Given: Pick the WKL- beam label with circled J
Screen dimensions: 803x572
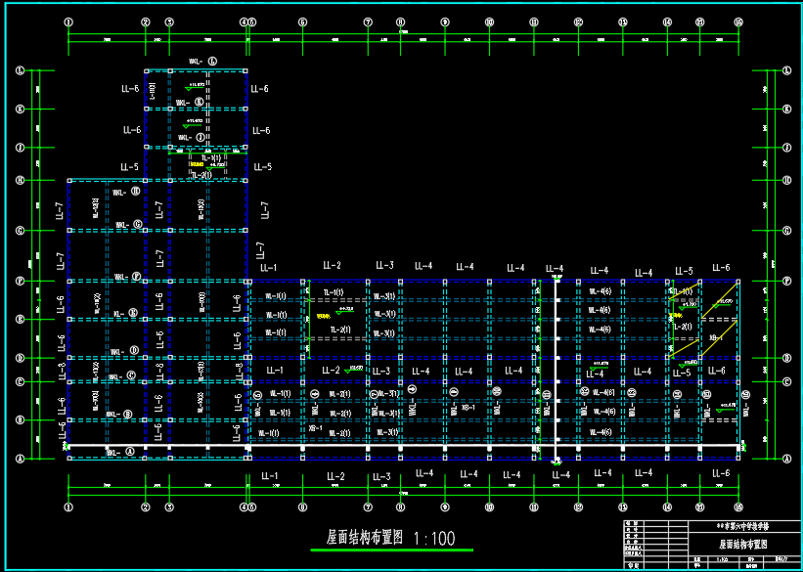Looking at the screenshot, I should click(192, 138).
